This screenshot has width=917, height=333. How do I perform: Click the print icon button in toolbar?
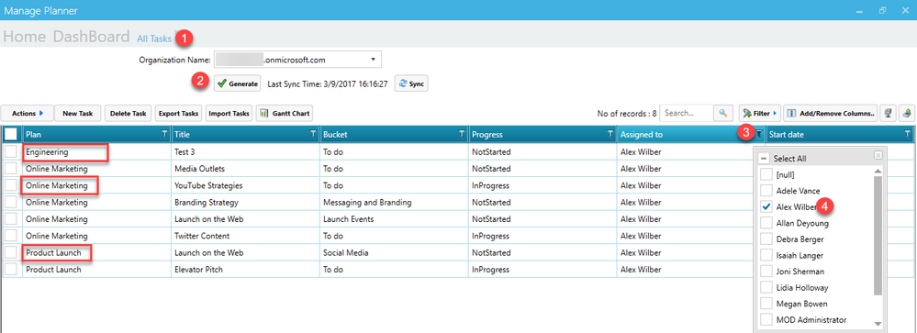[x=889, y=114]
